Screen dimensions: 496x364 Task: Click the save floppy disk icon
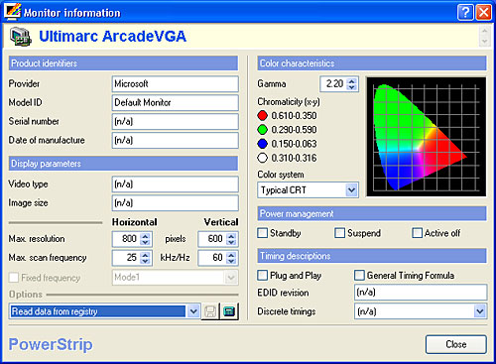tap(210, 311)
